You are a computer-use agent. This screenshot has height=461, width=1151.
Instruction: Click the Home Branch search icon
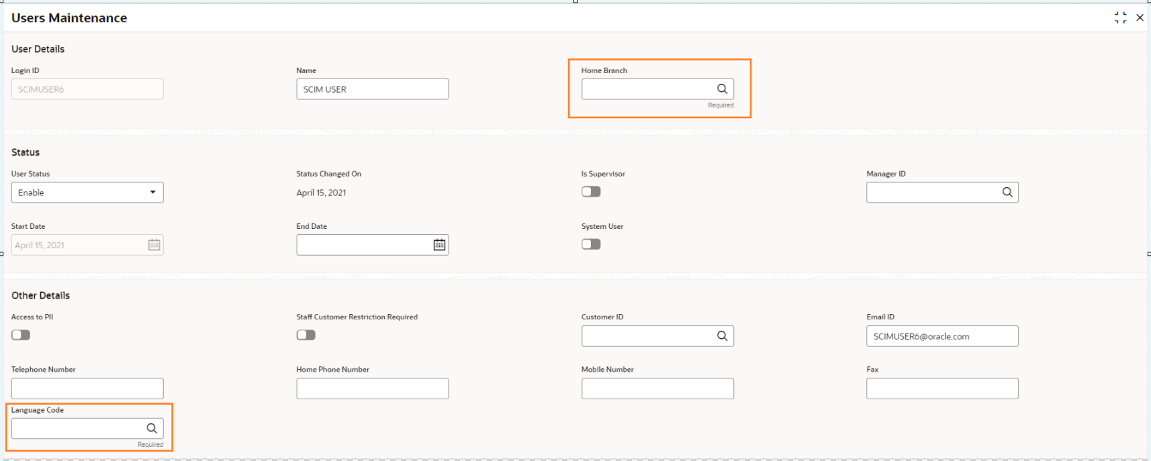(x=722, y=89)
